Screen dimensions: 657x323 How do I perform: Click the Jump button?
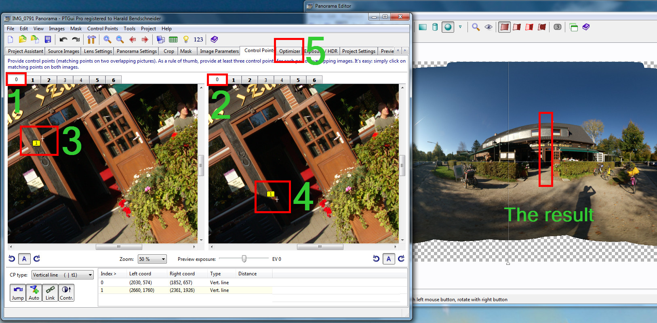point(18,293)
